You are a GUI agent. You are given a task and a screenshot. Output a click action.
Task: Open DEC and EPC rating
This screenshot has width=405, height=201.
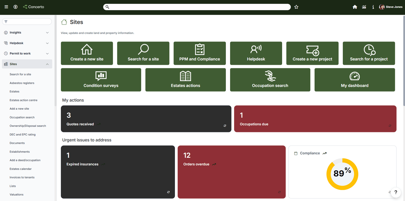click(22, 134)
